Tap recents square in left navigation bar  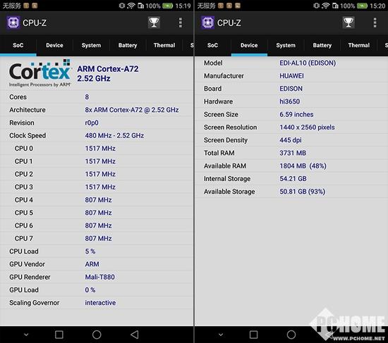coord(59,335)
